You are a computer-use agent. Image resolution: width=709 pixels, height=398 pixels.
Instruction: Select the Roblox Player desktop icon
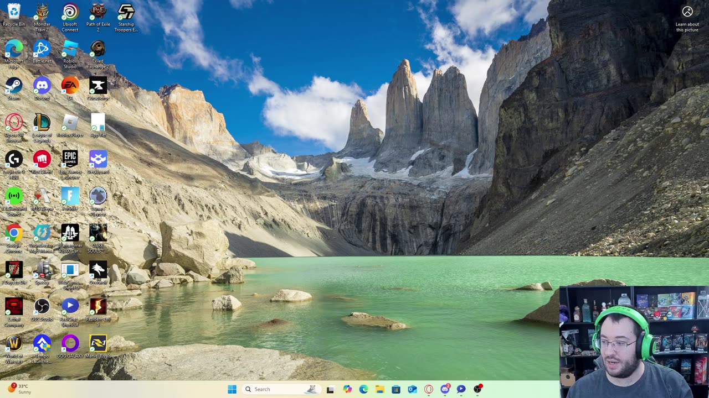[x=70, y=125]
